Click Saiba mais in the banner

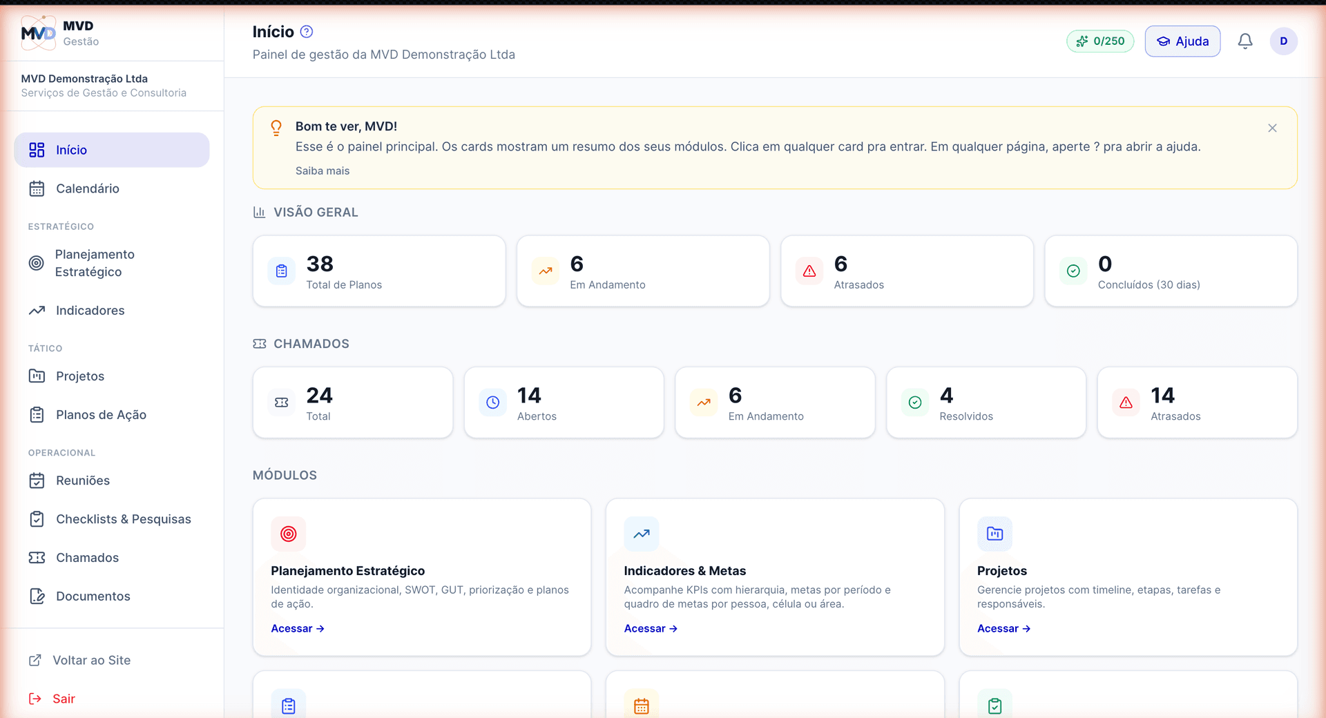pyautogui.click(x=323, y=171)
